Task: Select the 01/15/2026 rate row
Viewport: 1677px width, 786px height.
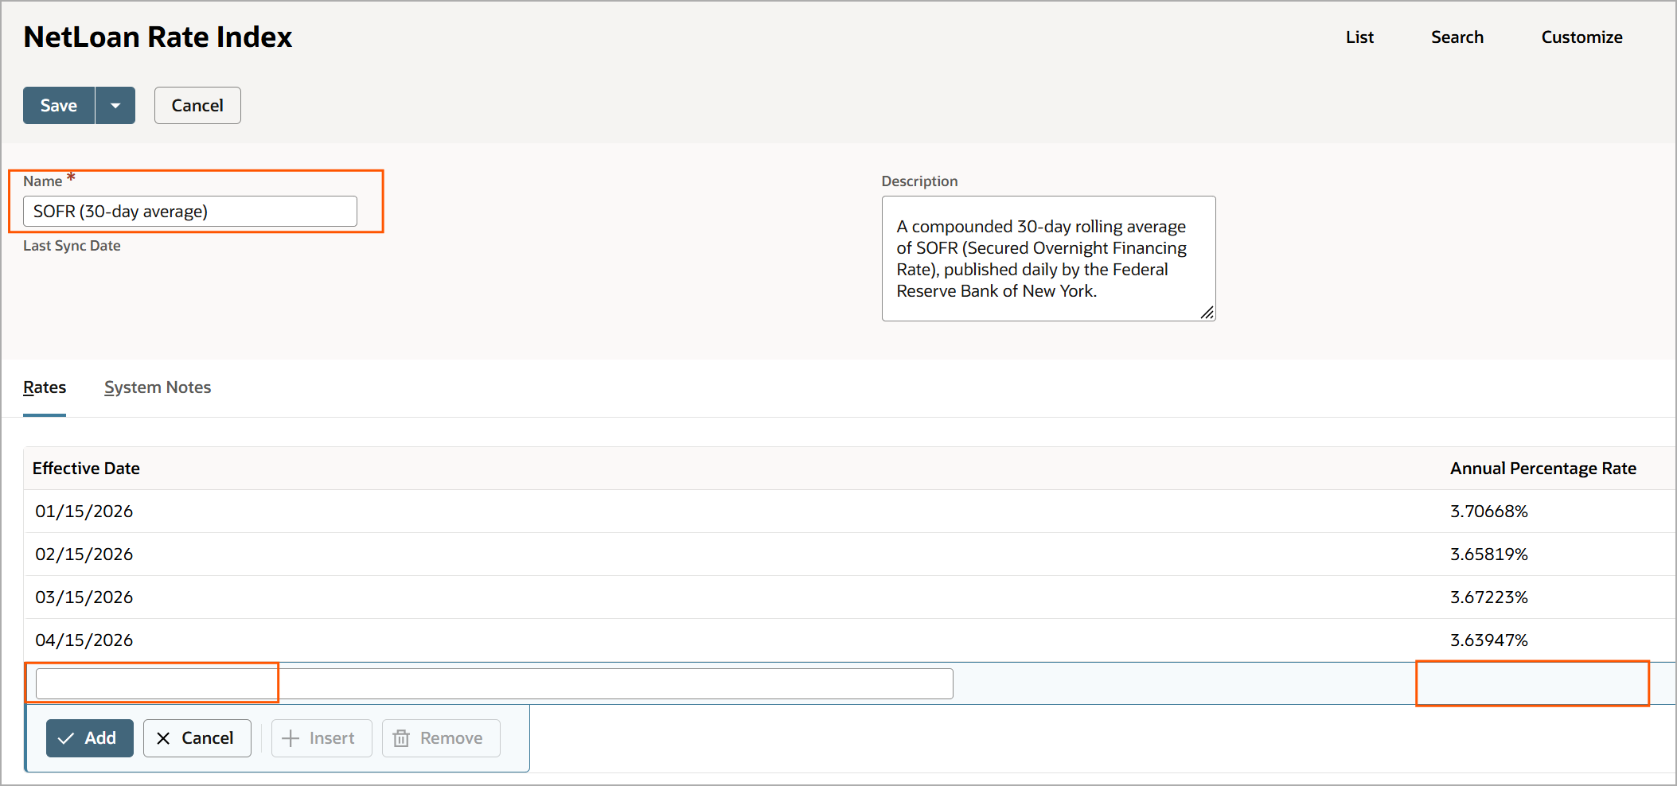Action: pos(84,512)
